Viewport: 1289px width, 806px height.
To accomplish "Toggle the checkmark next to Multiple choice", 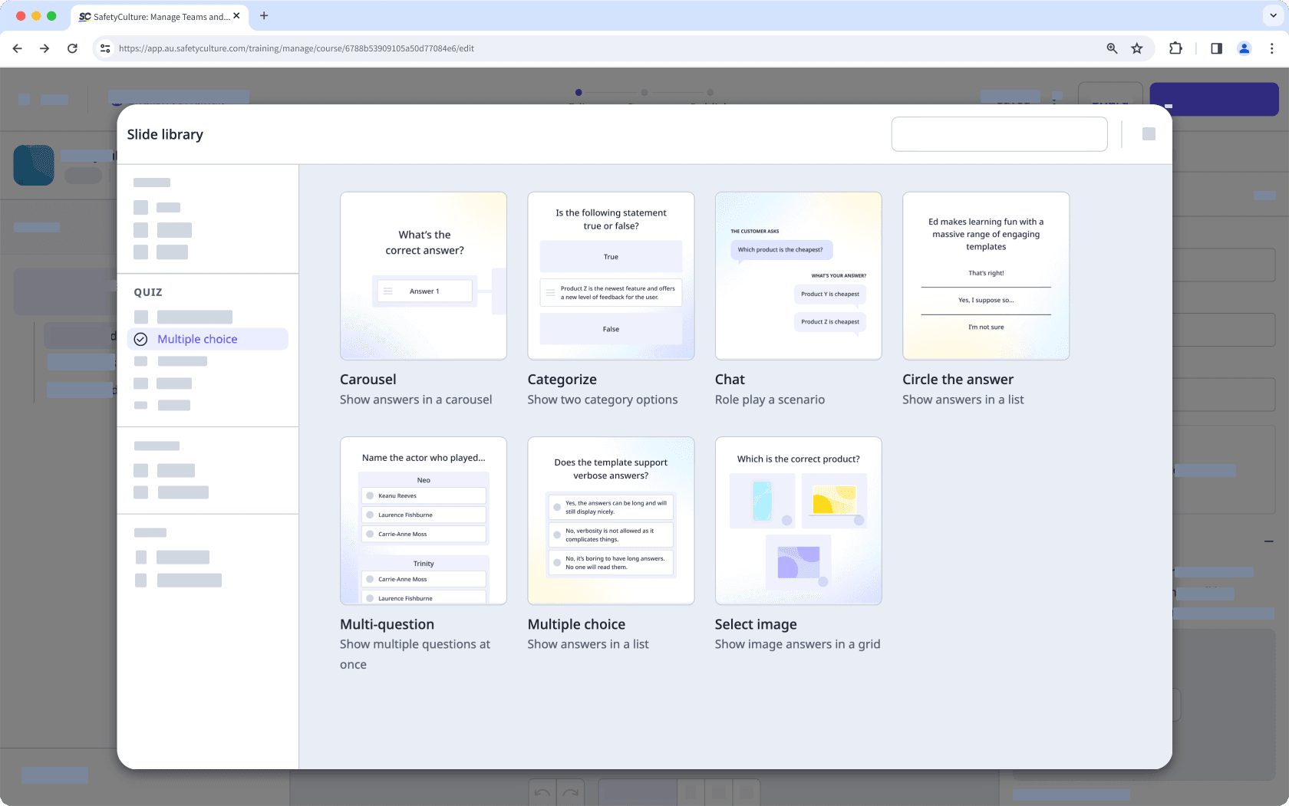I will click(140, 338).
